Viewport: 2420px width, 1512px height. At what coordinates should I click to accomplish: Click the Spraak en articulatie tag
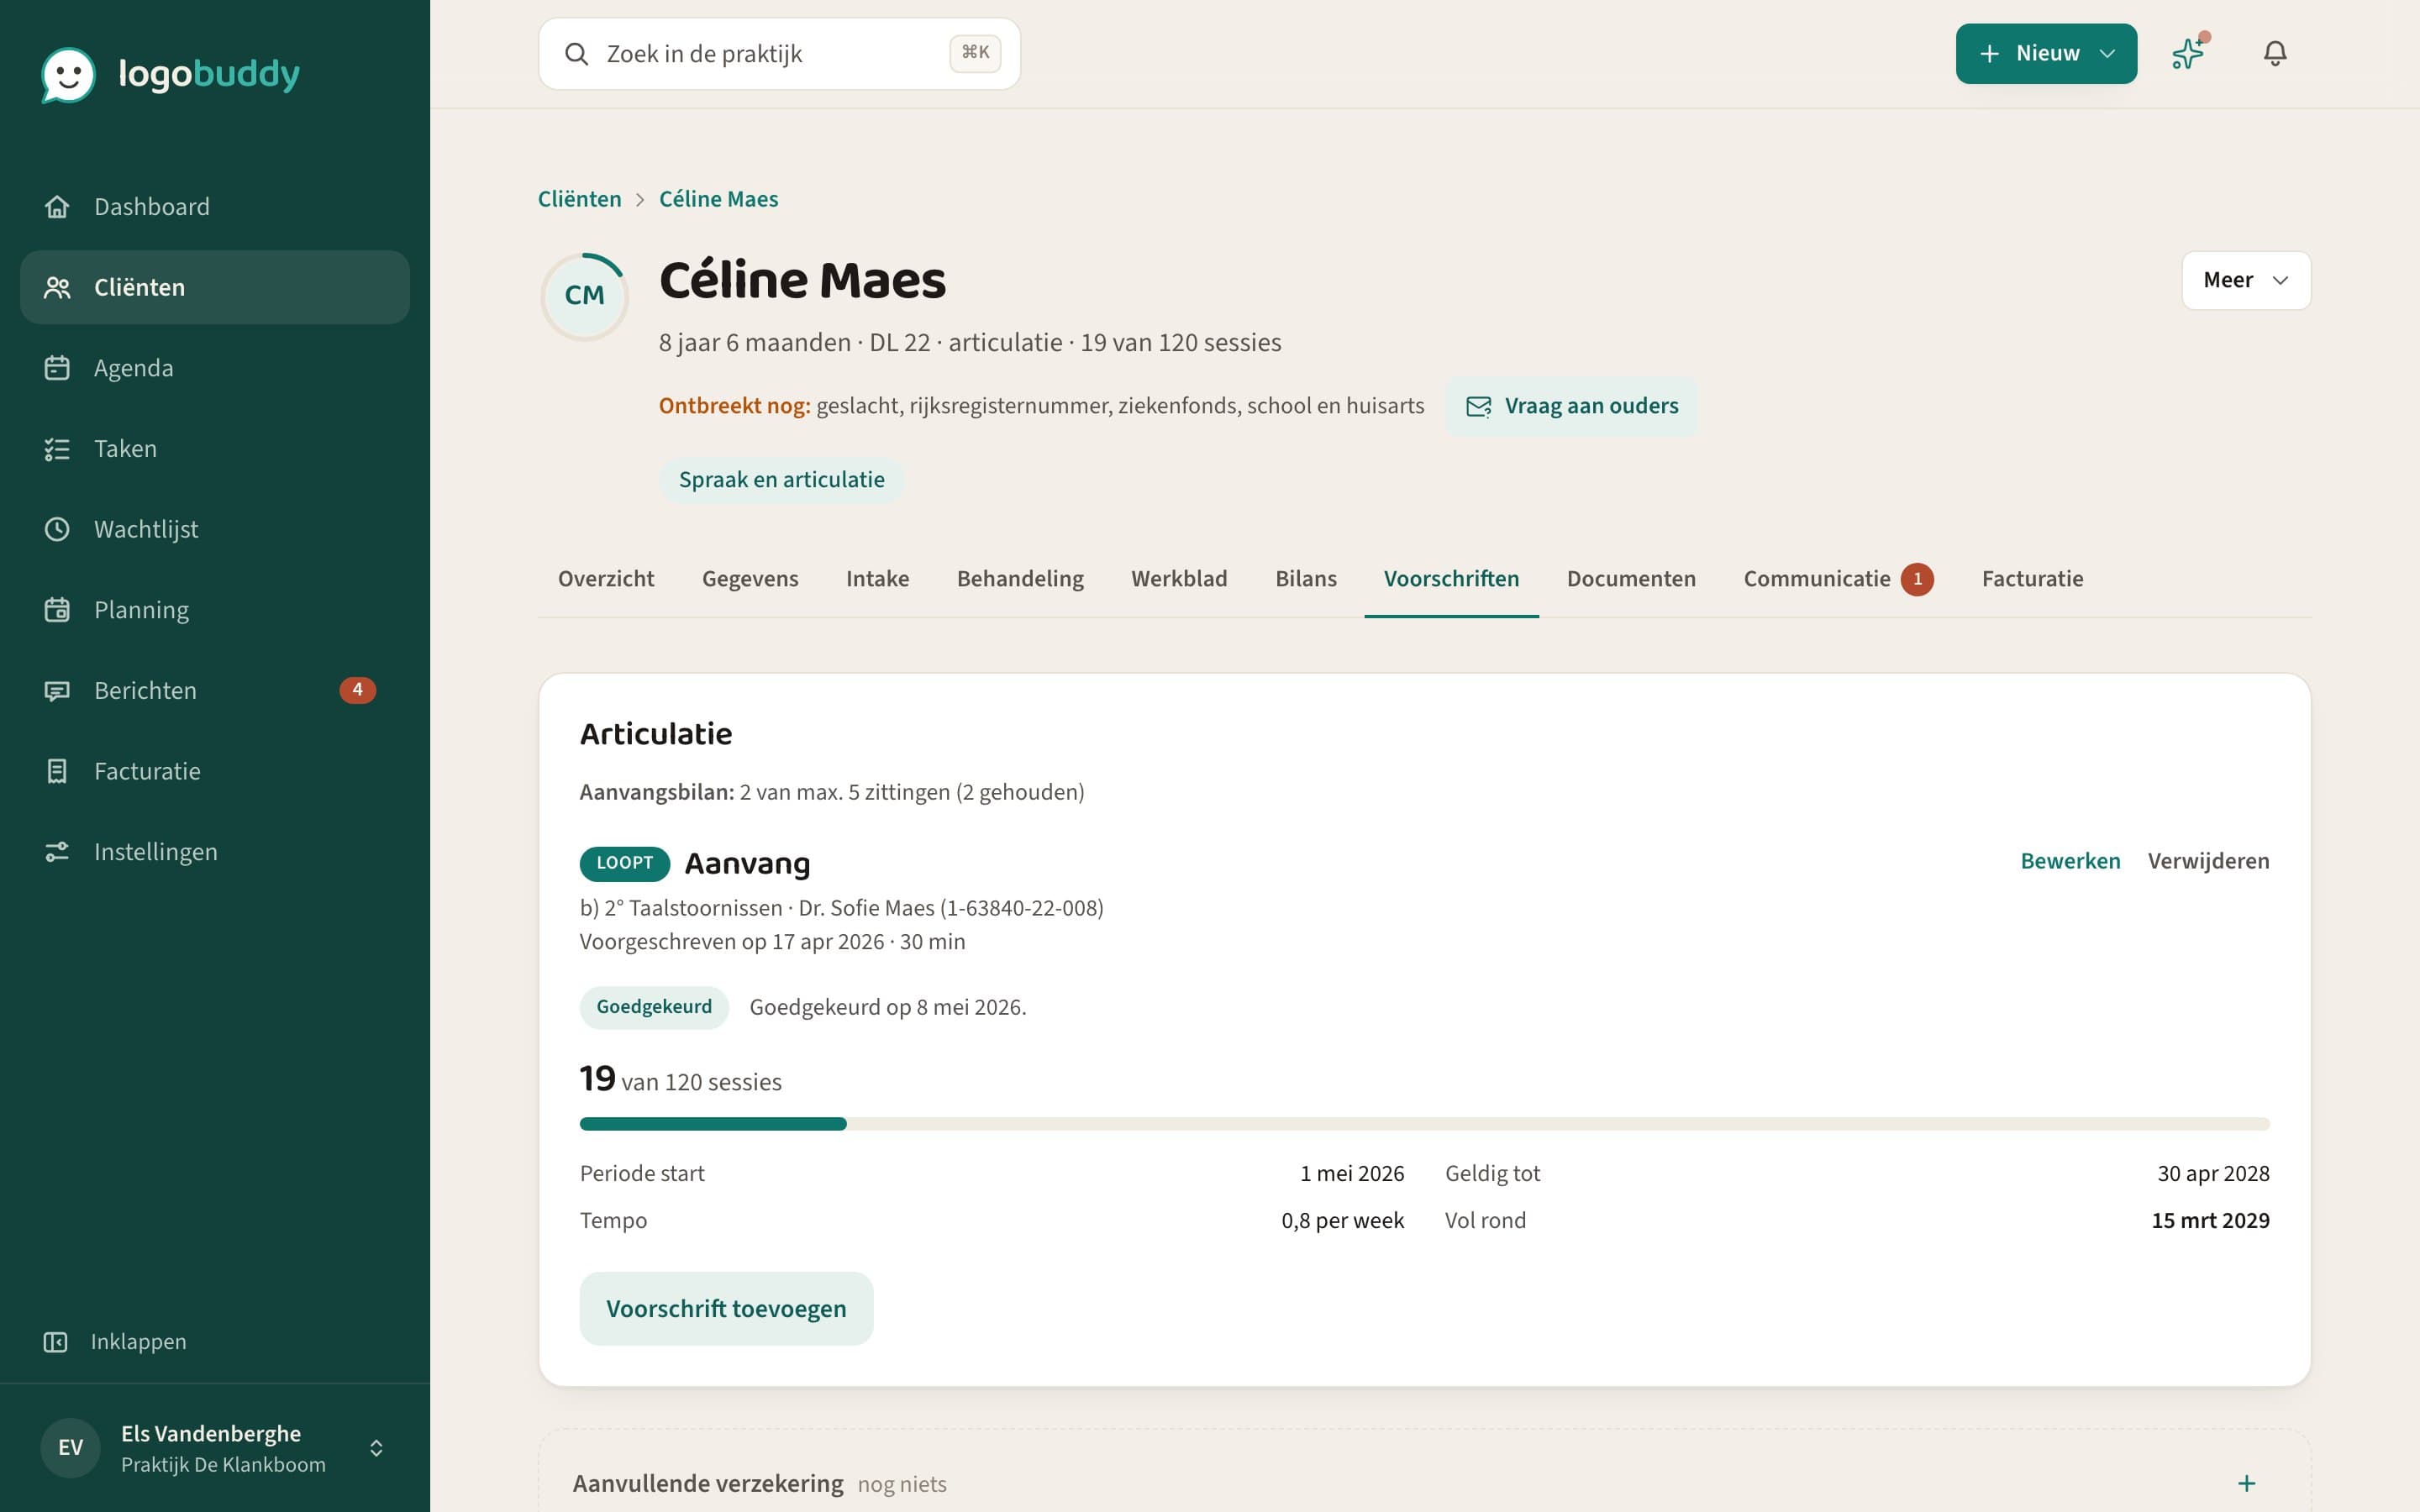pos(781,480)
